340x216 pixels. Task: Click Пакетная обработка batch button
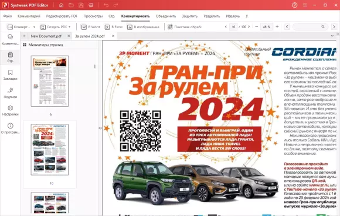click(x=185, y=27)
